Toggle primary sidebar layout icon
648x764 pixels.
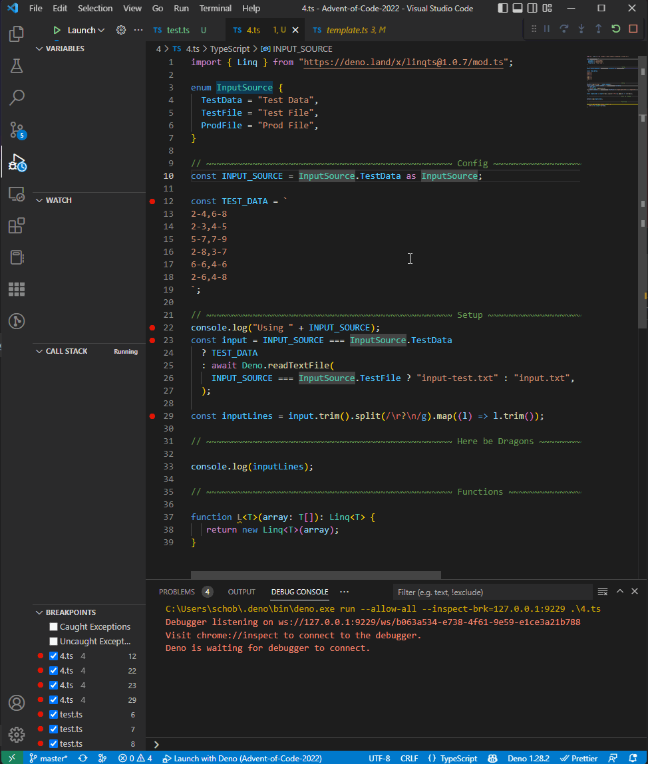tap(503, 8)
